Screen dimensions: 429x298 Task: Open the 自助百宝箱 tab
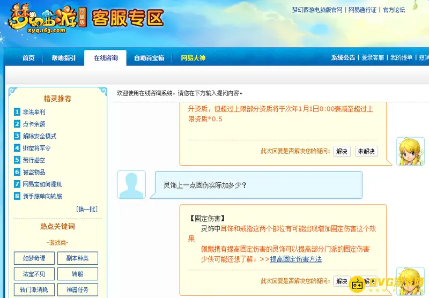pyautogui.click(x=149, y=58)
